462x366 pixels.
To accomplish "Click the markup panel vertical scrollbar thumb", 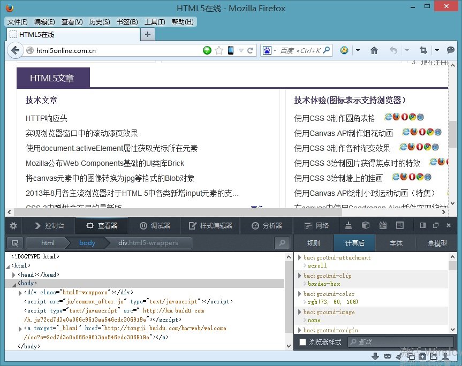I will tap(289, 298).
